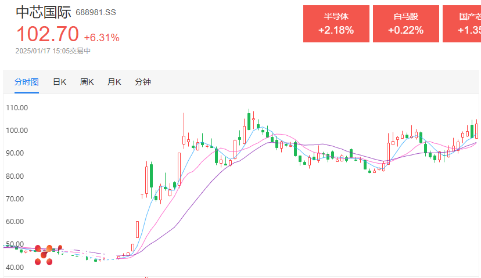Open the 分钟 chart tab
This screenshot has width=481, height=278.
143,82
